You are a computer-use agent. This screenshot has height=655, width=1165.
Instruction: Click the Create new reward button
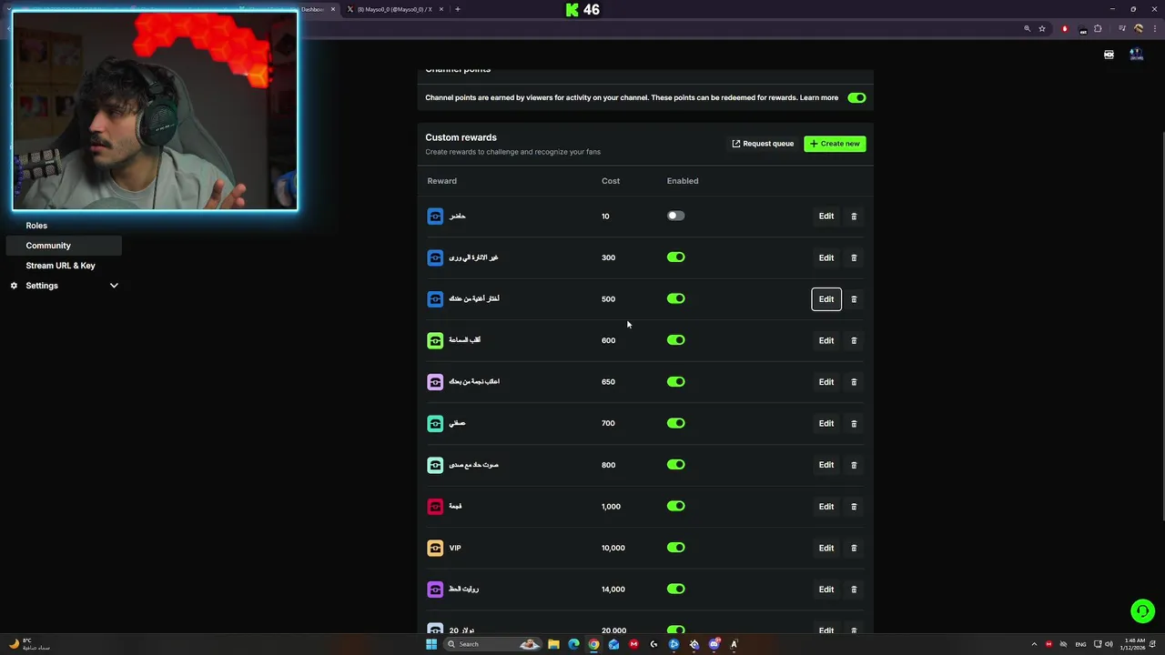835,144
